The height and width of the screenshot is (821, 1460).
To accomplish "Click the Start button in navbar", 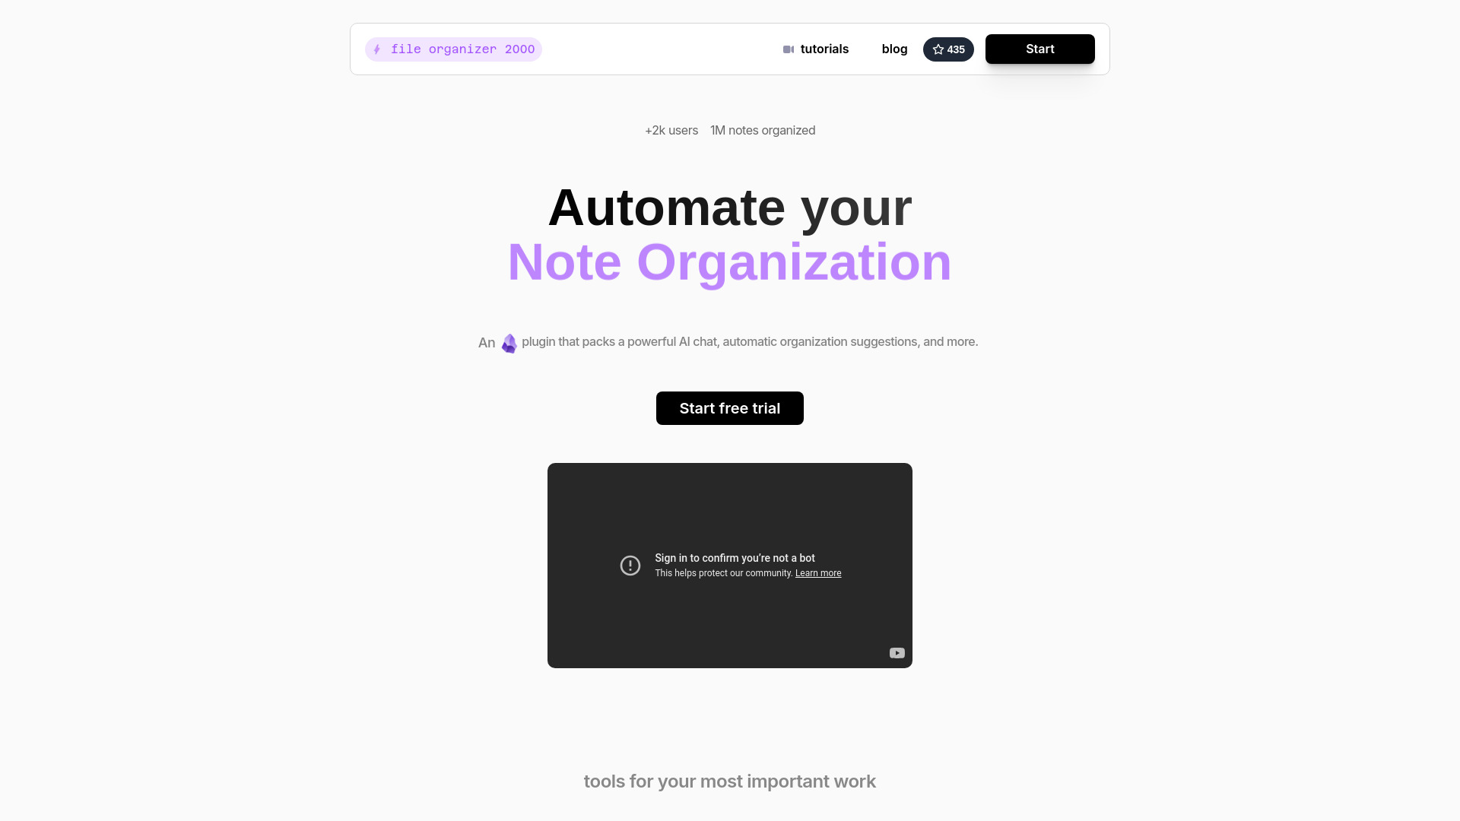I will point(1039,48).
